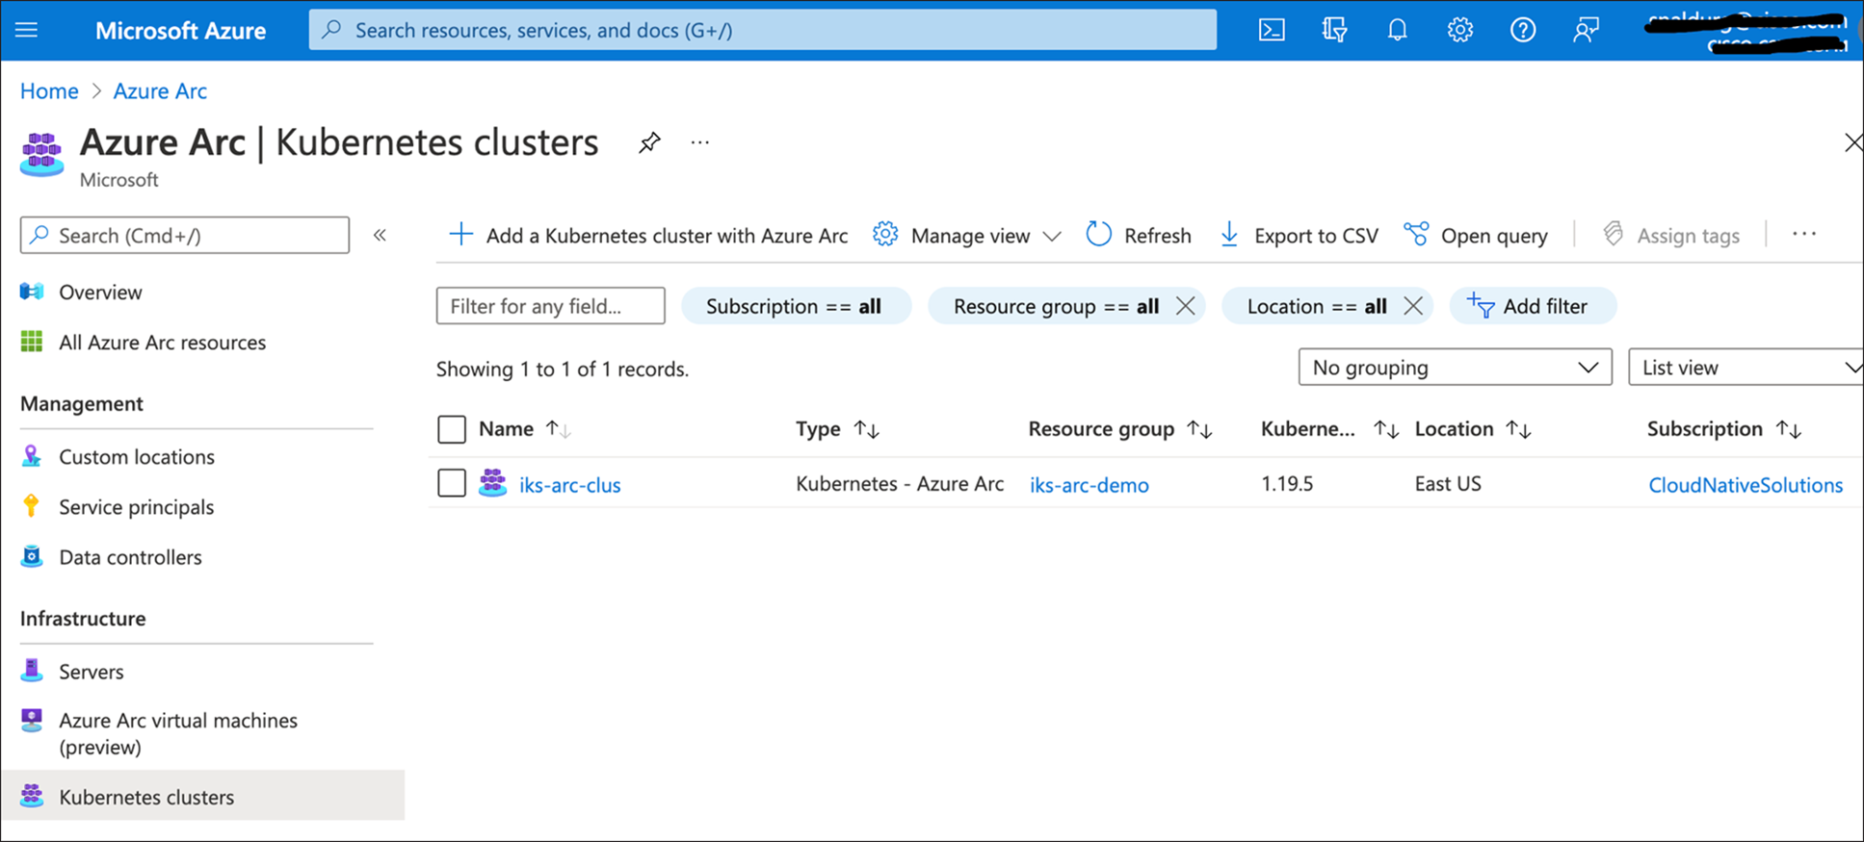Image resolution: width=1864 pixels, height=842 pixels.
Task: Open the Subscription == all filter
Action: (x=795, y=306)
